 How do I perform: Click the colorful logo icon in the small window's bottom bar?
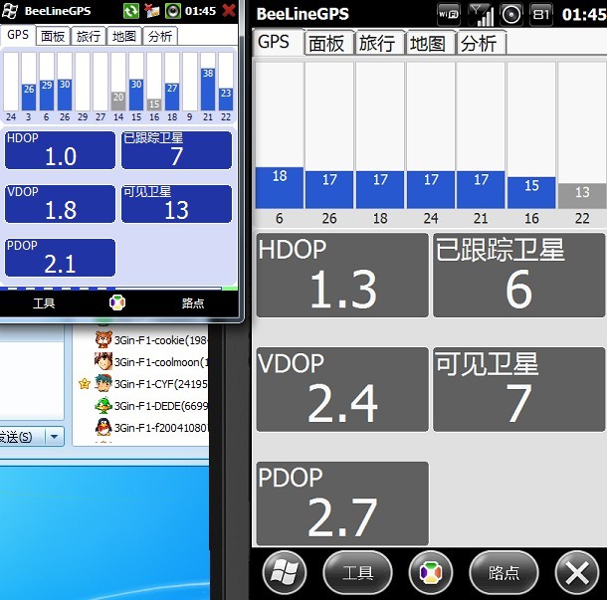click(x=117, y=302)
